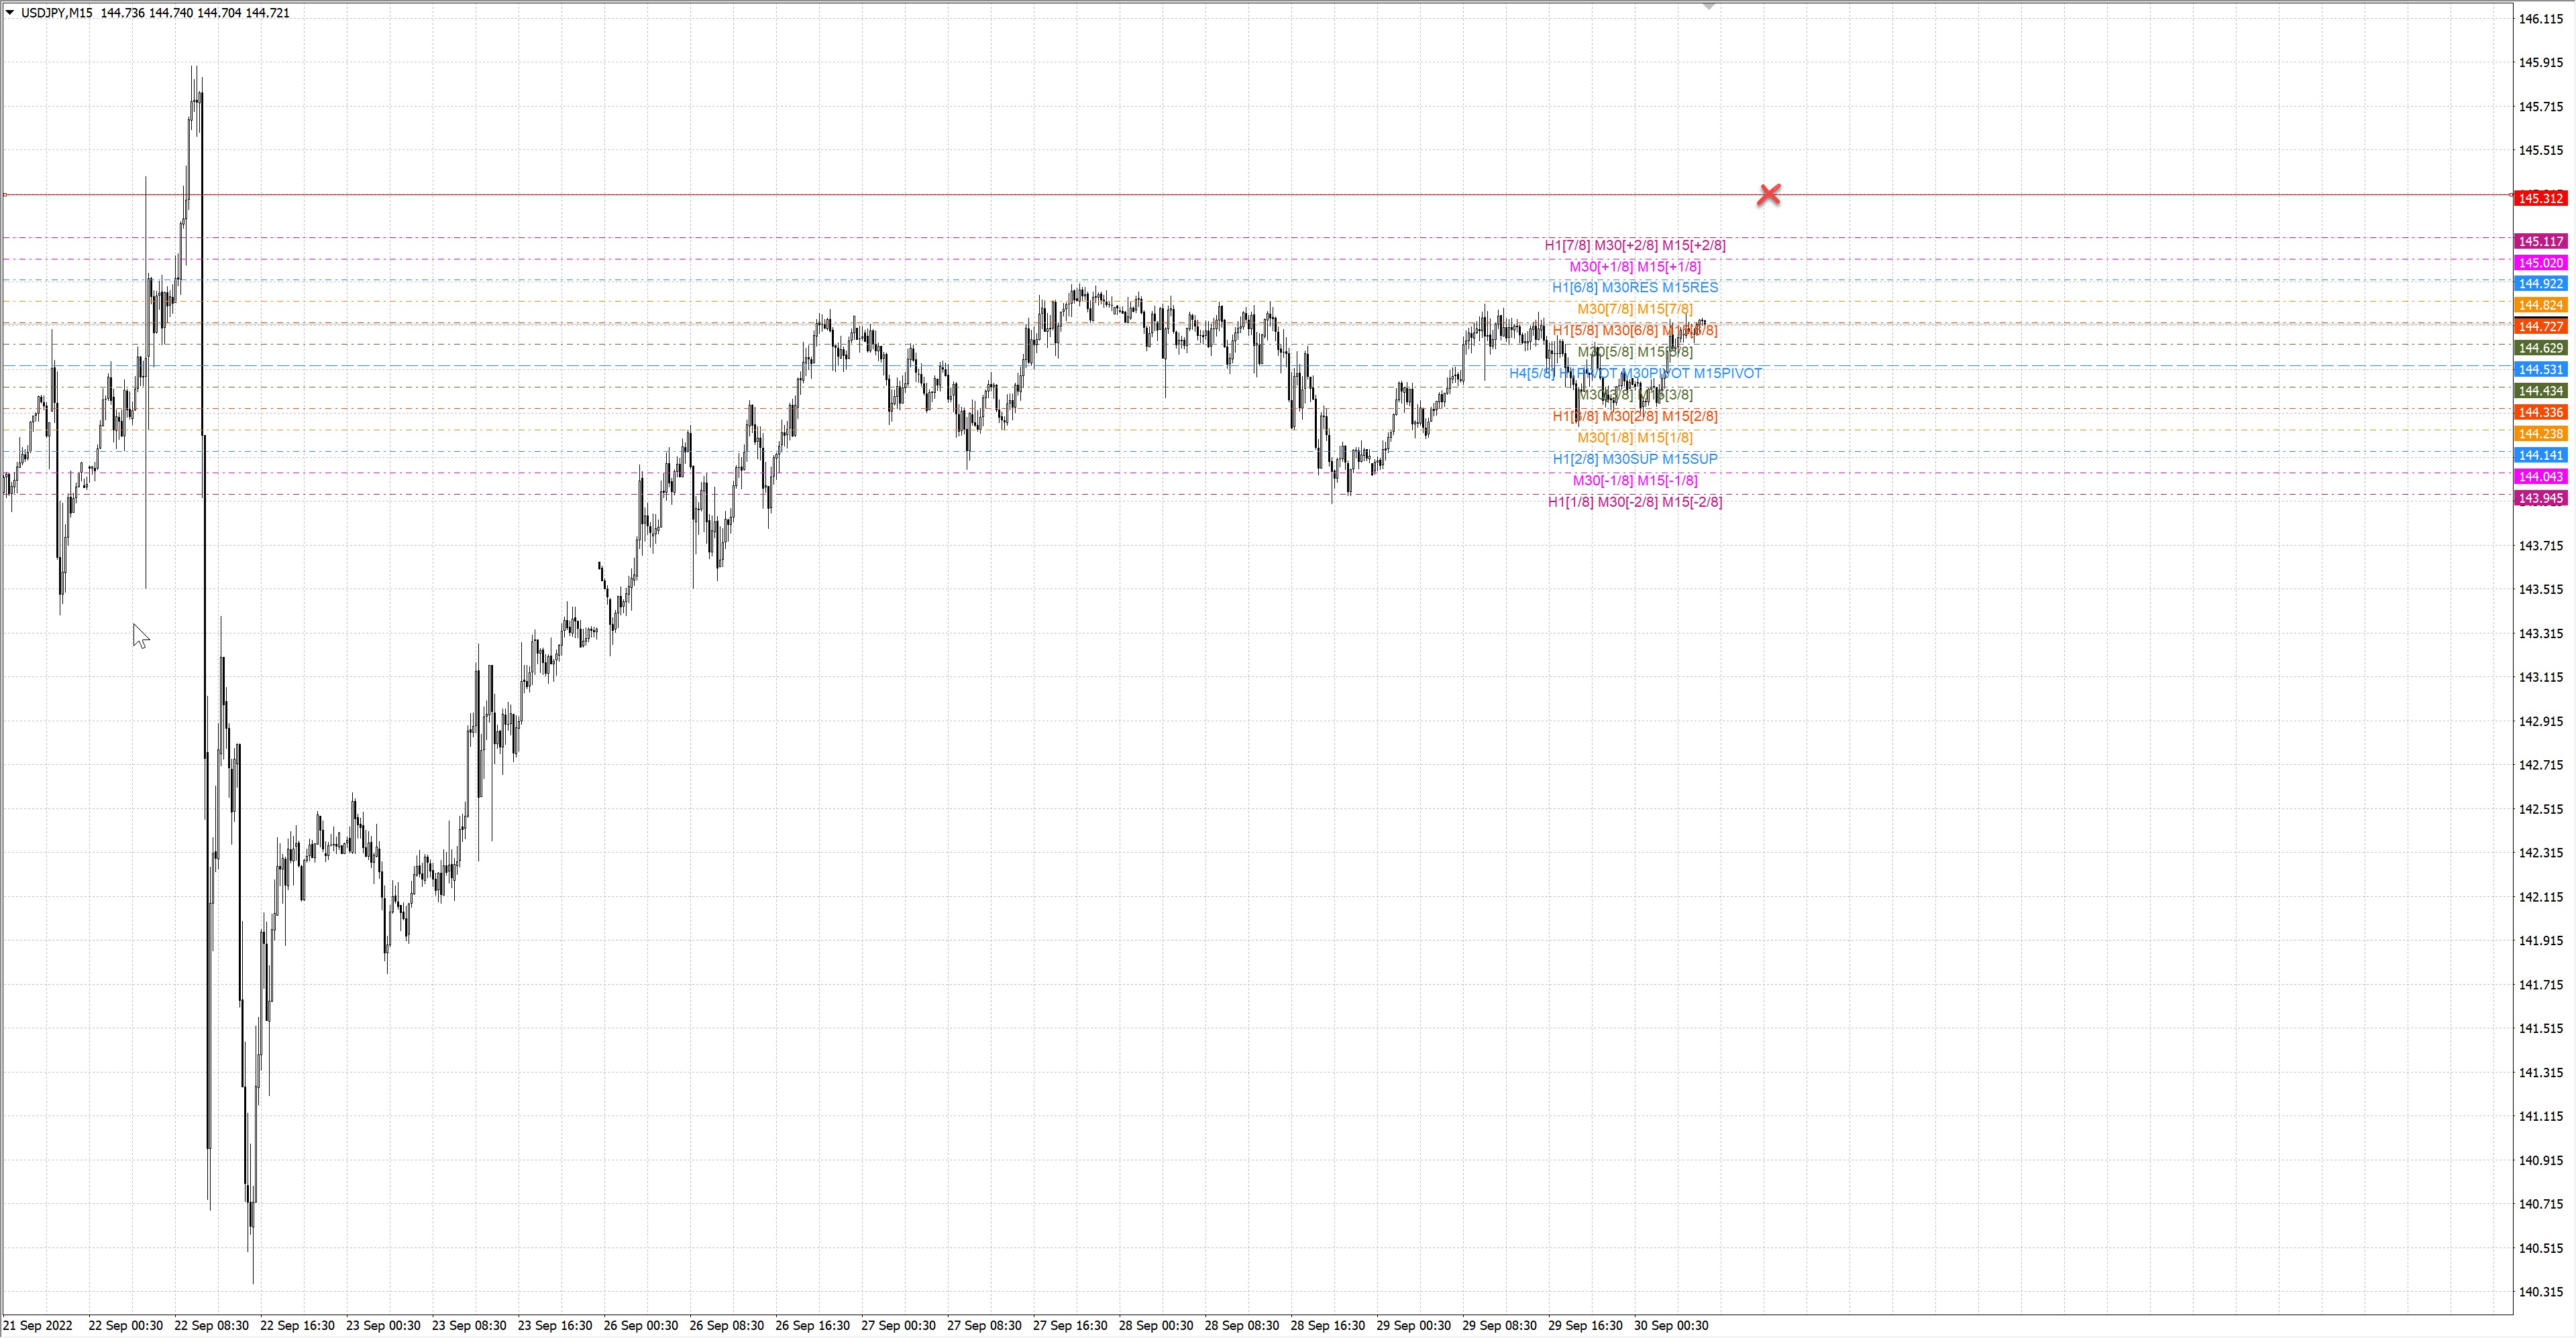The width and height of the screenshot is (2576, 1338).
Task: Select the H1[2/8] M30SUP M15SUP label
Action: tap(1634, 459)
